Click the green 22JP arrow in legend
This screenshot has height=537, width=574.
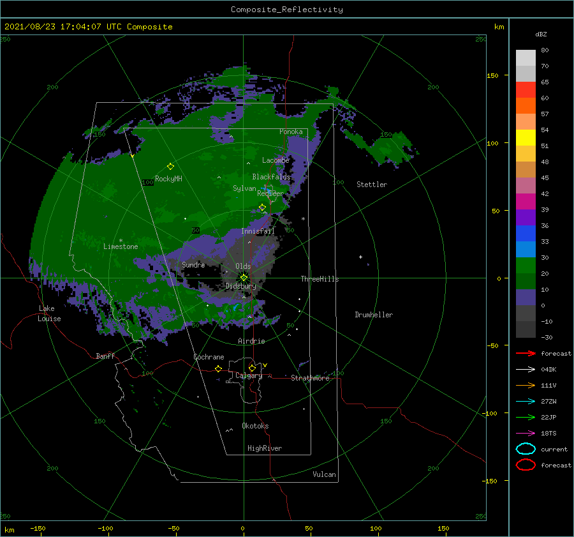[x=526, y=417]
